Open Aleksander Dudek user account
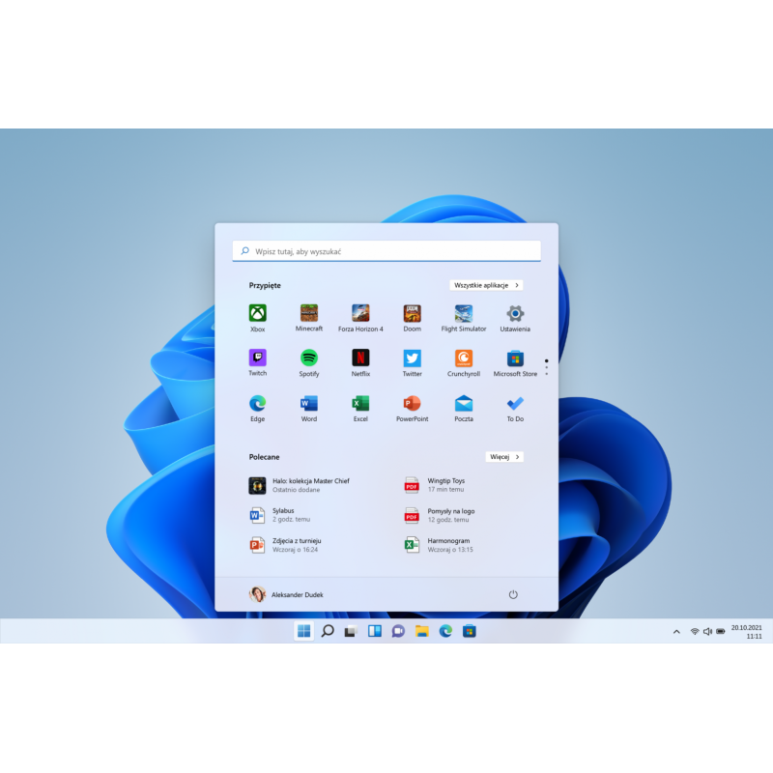The image size is (773, 773). coord(286,594)
